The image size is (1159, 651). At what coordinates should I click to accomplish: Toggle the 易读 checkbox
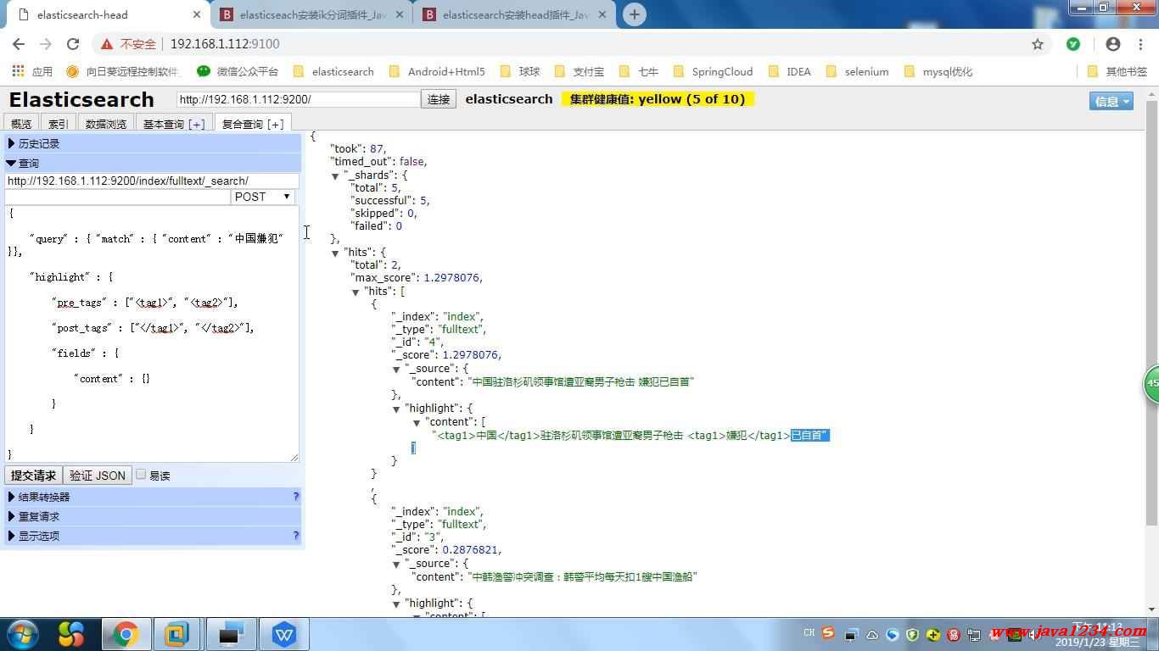pyautogui.click(x=141, y=475)
